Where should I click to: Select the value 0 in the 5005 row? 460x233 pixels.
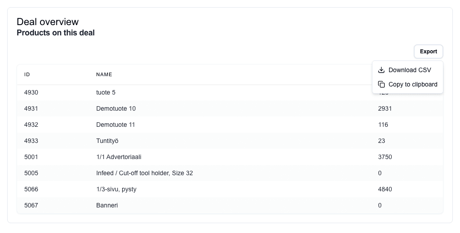pyautogui.click(x=380, y=173)
